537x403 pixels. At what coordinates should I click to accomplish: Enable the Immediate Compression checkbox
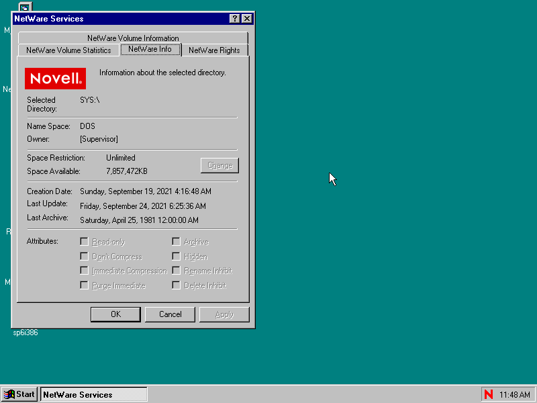pos(85,271)
